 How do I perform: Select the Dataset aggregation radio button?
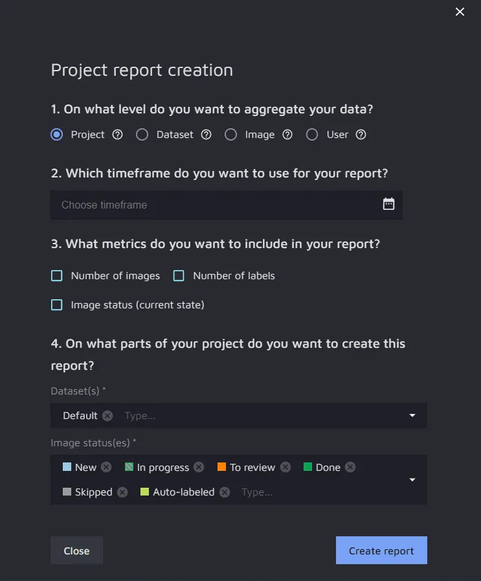coord(142,135)
